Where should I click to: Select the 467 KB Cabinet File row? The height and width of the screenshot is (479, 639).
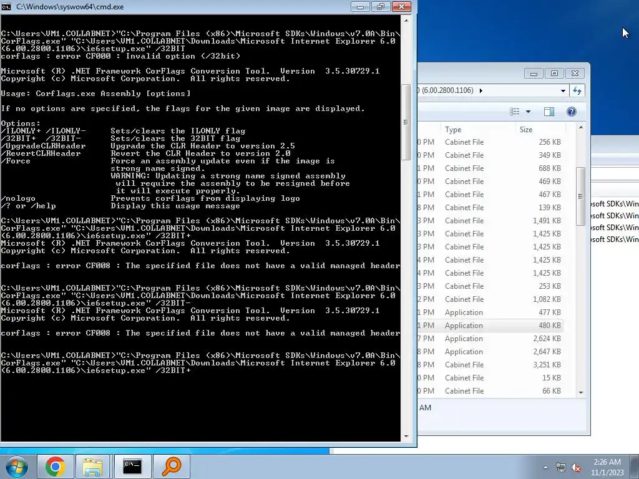tap(490, 195)
